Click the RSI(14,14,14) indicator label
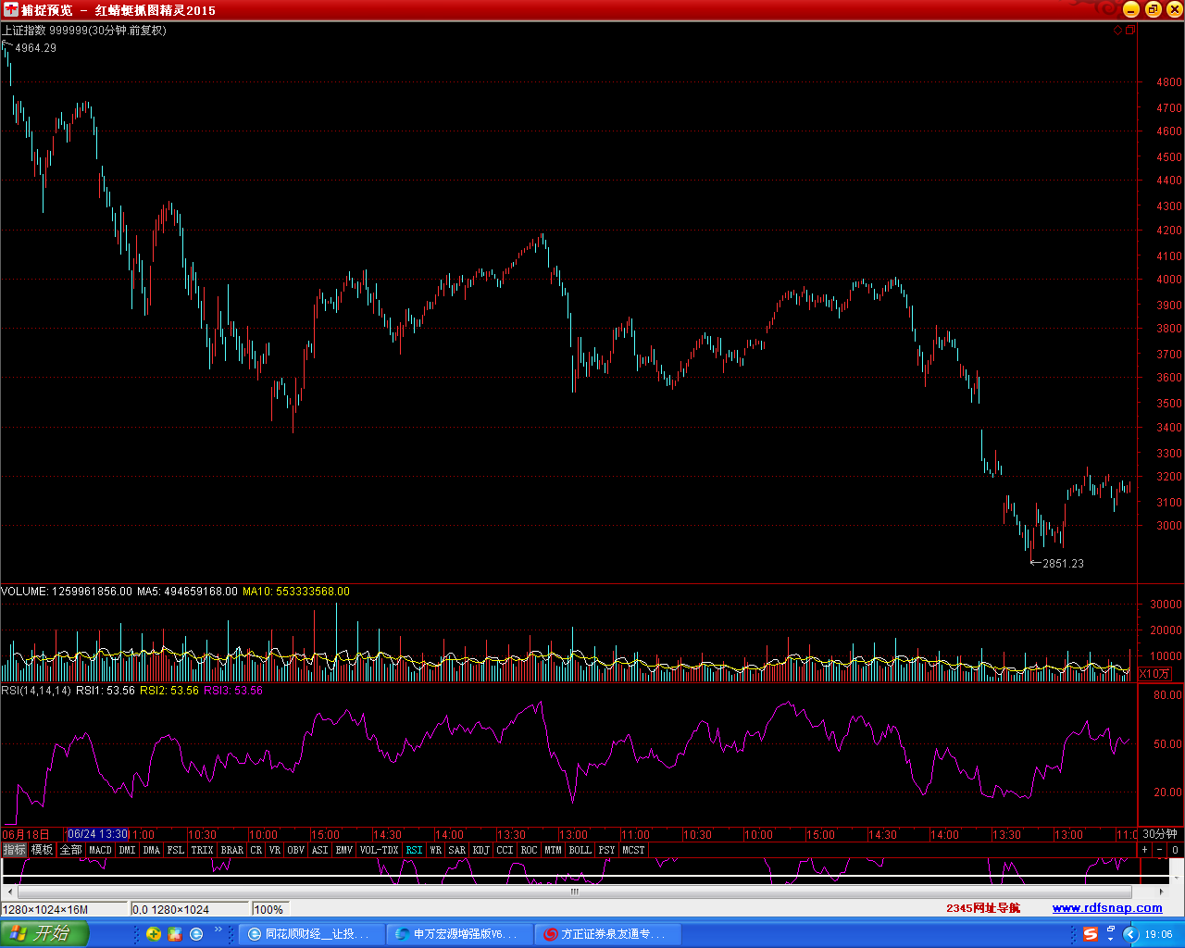Image resolution: width=1185 pixels, height=948 pixels. click(x=36, y=691)
